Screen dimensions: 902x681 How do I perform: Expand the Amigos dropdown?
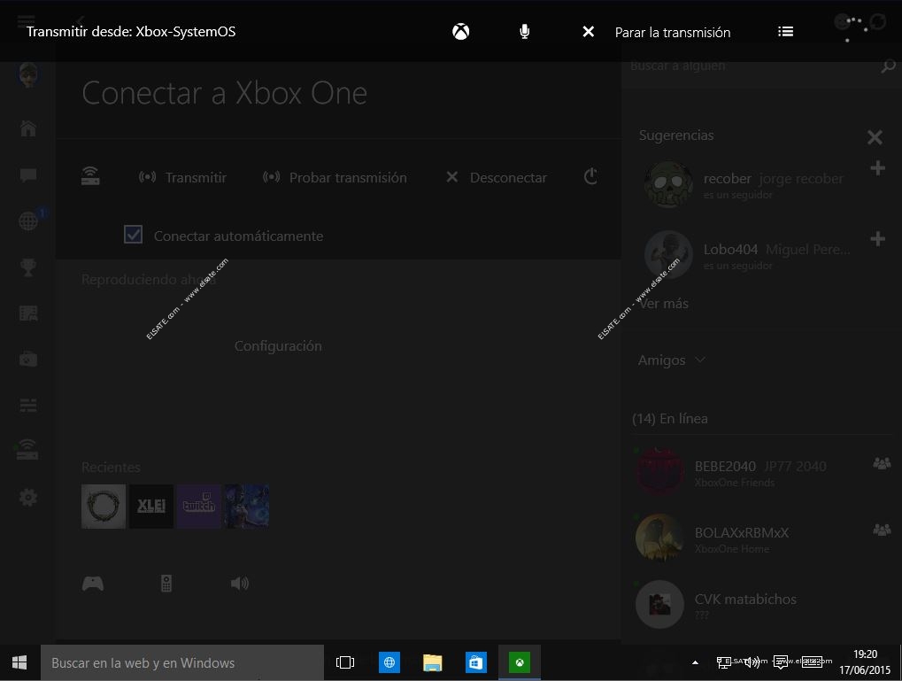tap(671, 360)
